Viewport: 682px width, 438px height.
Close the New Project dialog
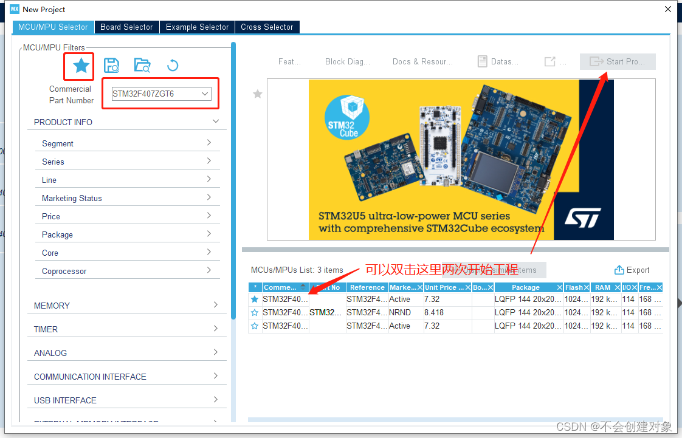coord(668,9)
